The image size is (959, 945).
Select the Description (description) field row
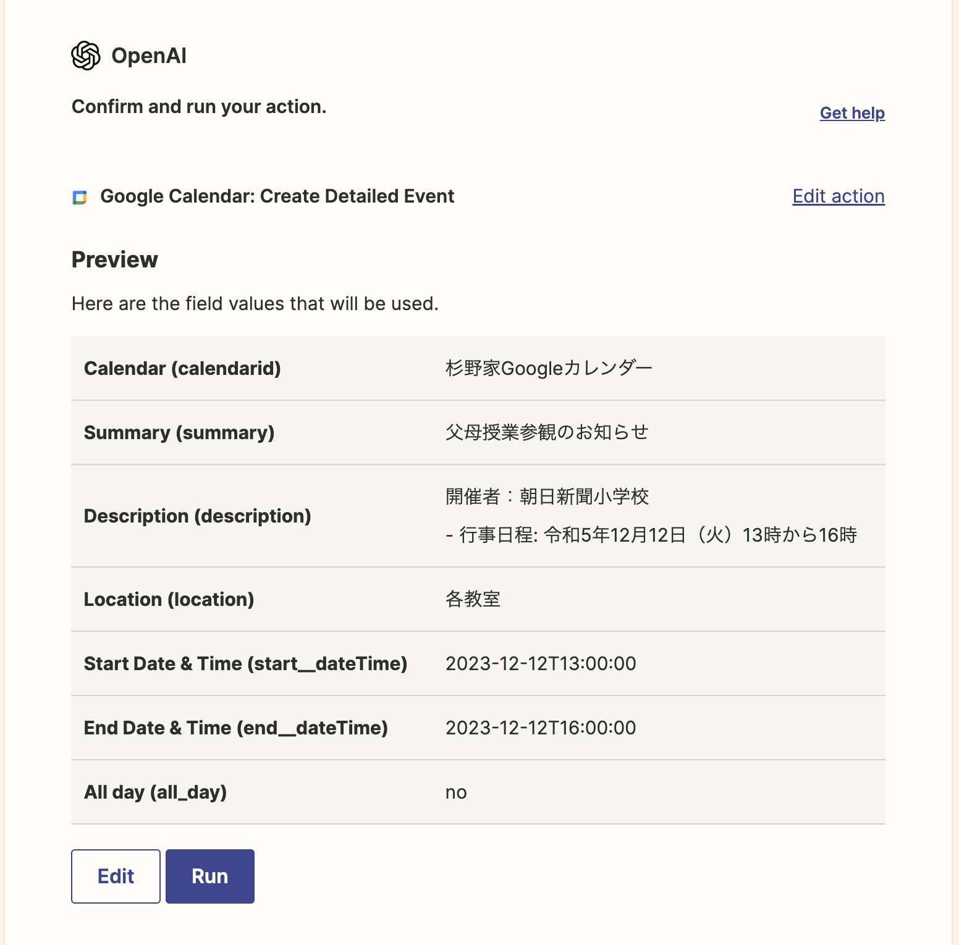pyautogui.click(x=197, y=516)
